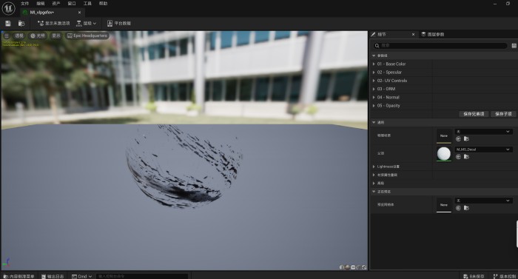Open 版本控制 revision control menu
The width and height of the screenshot is (518, 279).
pyautogui.click(x=505, y=276)
